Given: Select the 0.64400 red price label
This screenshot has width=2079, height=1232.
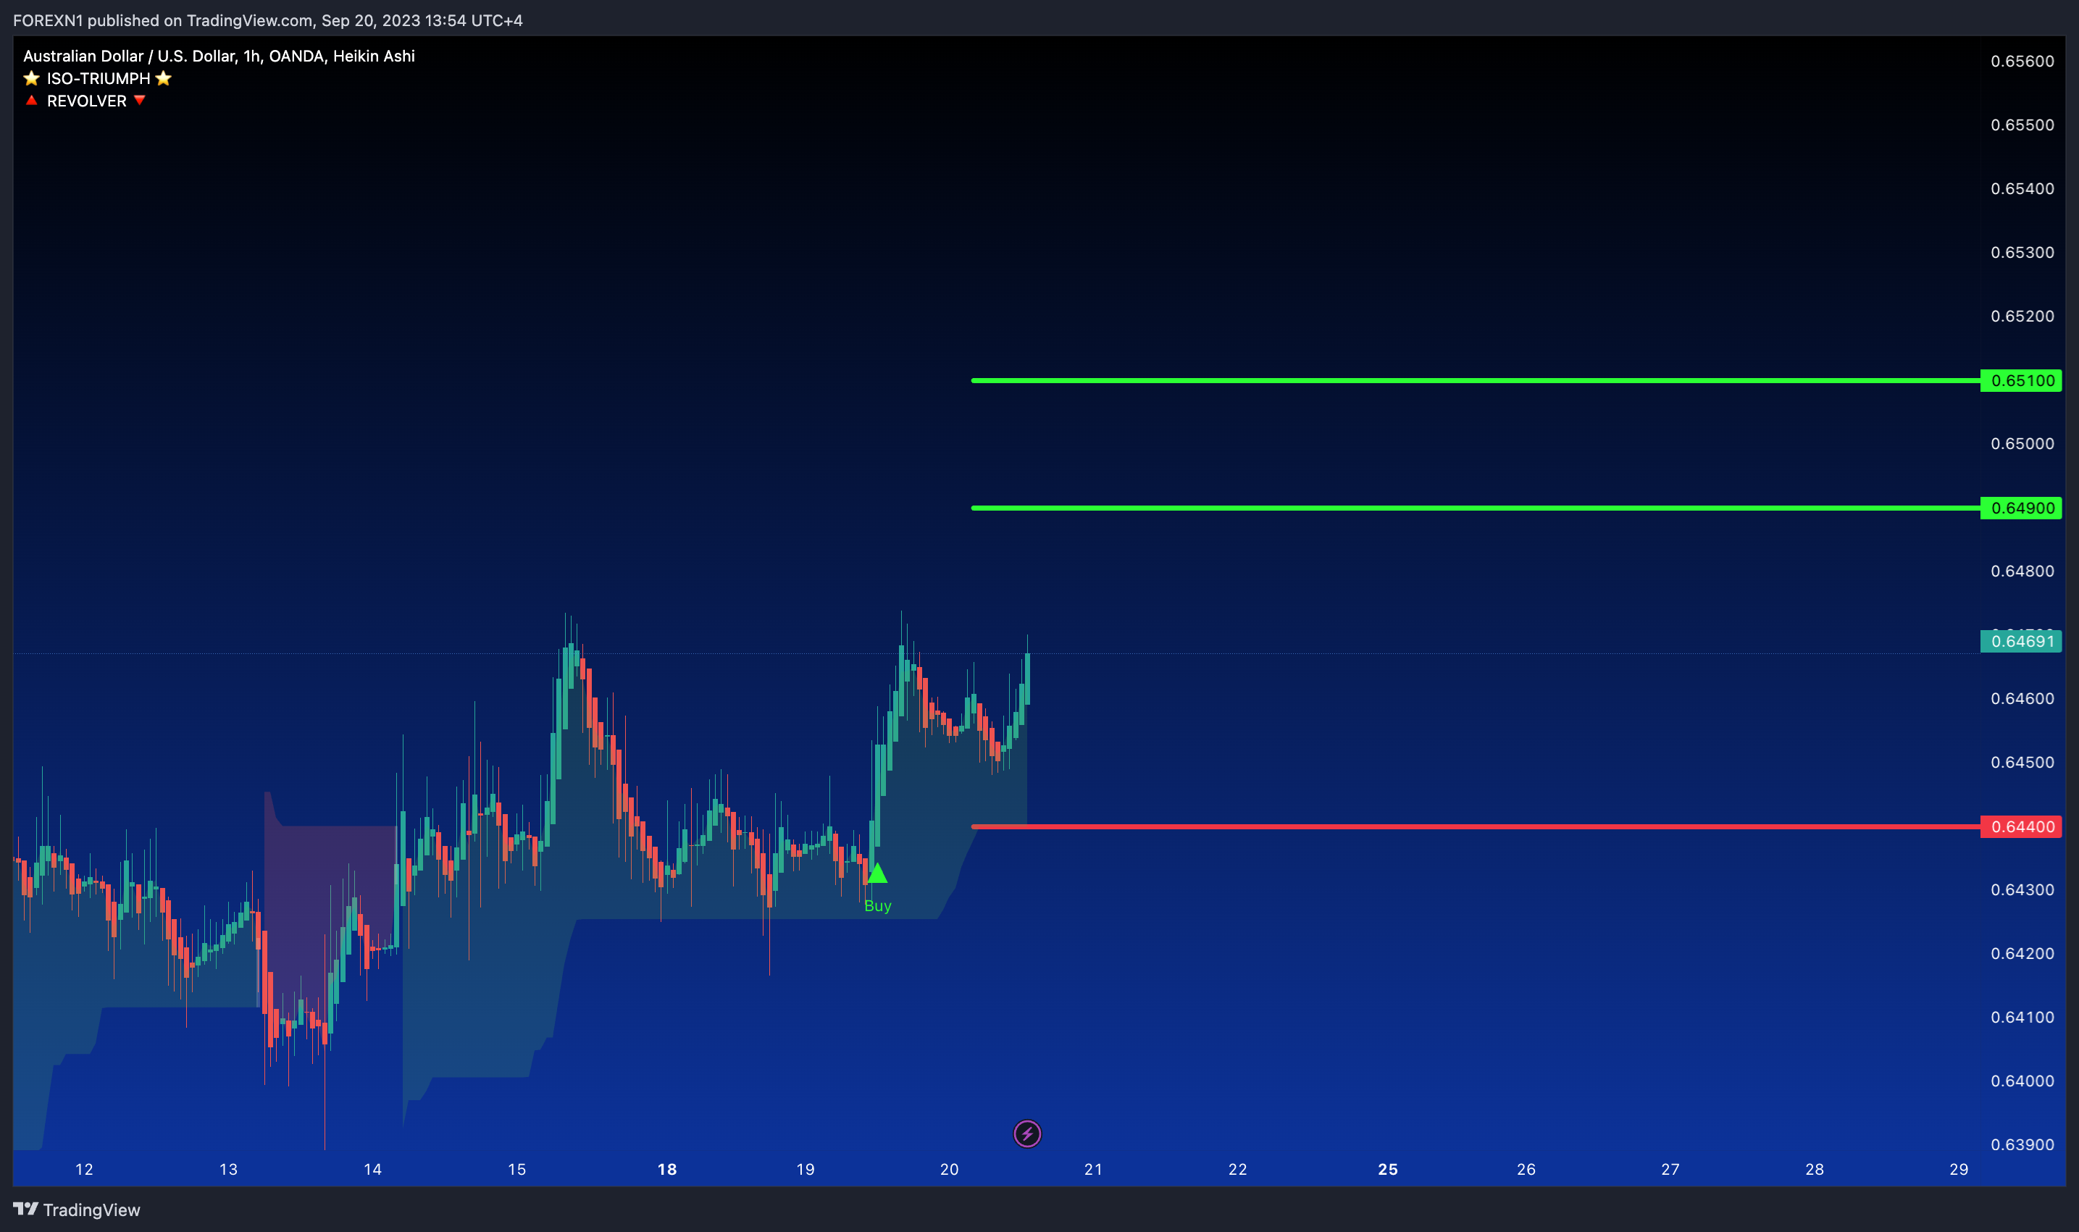Looking at the screenshot, I should [x=2021, y=827].
